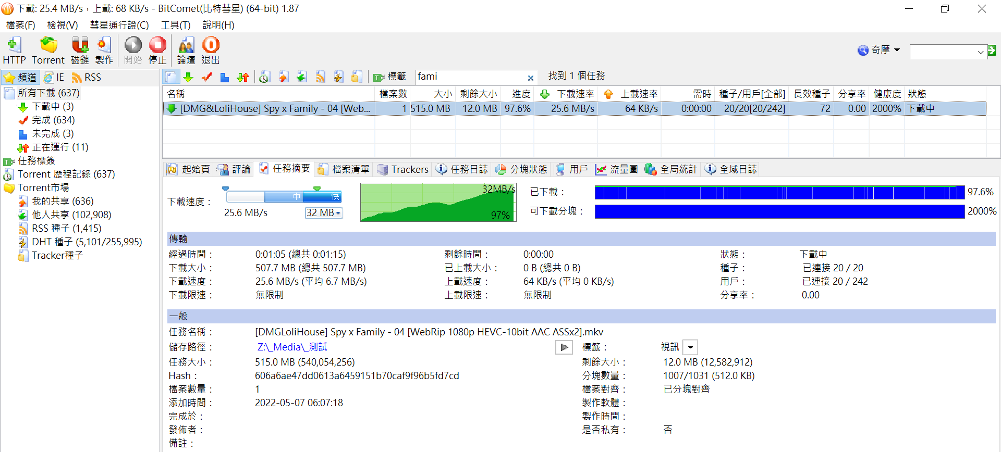Open the 用戶 peers tab
Screen dimensions: 1001x452
tap(571, 169)
